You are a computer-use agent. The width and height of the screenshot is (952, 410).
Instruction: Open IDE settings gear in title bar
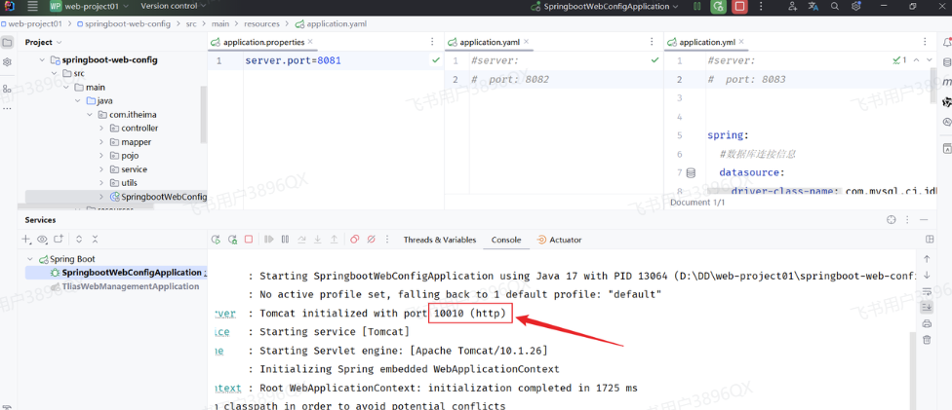point(856,6)
